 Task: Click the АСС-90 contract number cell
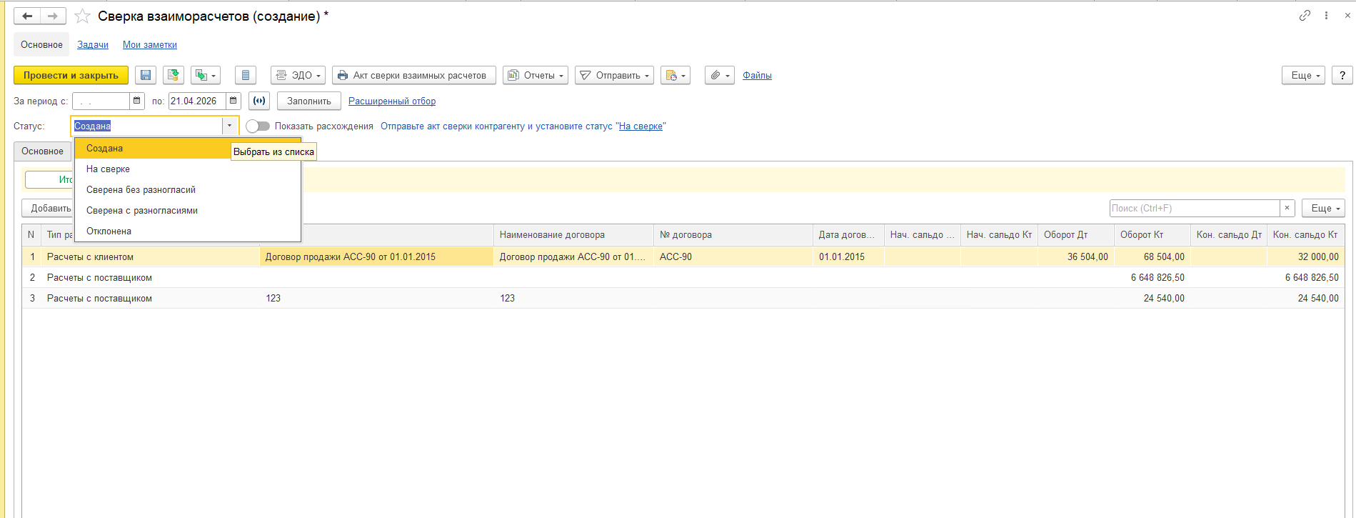pyautogui.click(x=733, y=256)
